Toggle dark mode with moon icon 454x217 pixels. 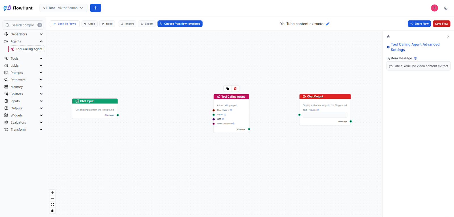pyautogui.click(x=446, y=8)
